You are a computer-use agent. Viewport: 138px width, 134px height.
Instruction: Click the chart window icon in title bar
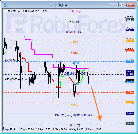pyautogui.click(x=4, y=5)
